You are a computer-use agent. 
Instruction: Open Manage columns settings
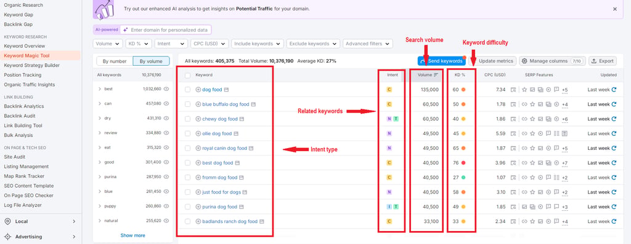pos(552,61)
